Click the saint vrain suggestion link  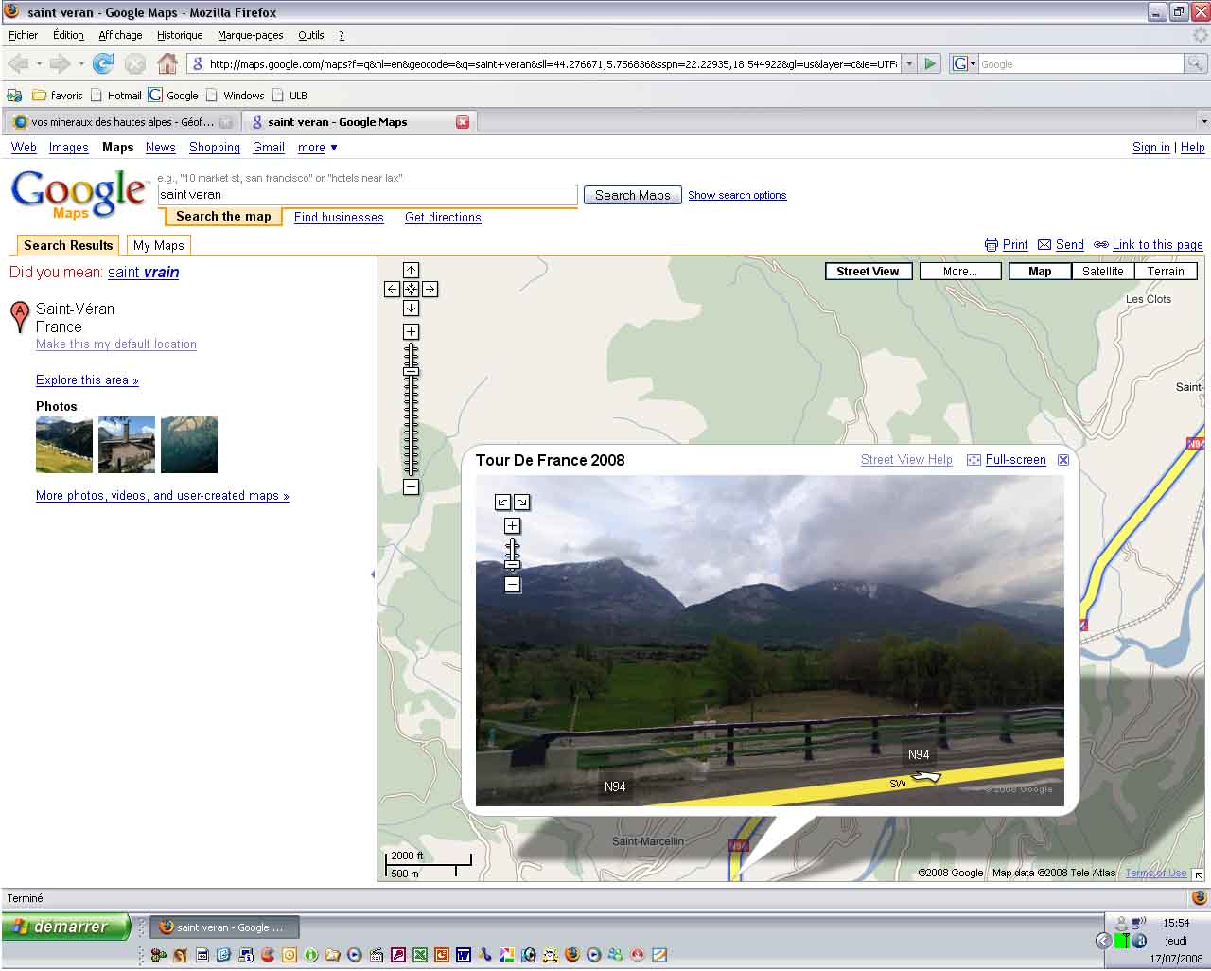click(x=143, y=273)
